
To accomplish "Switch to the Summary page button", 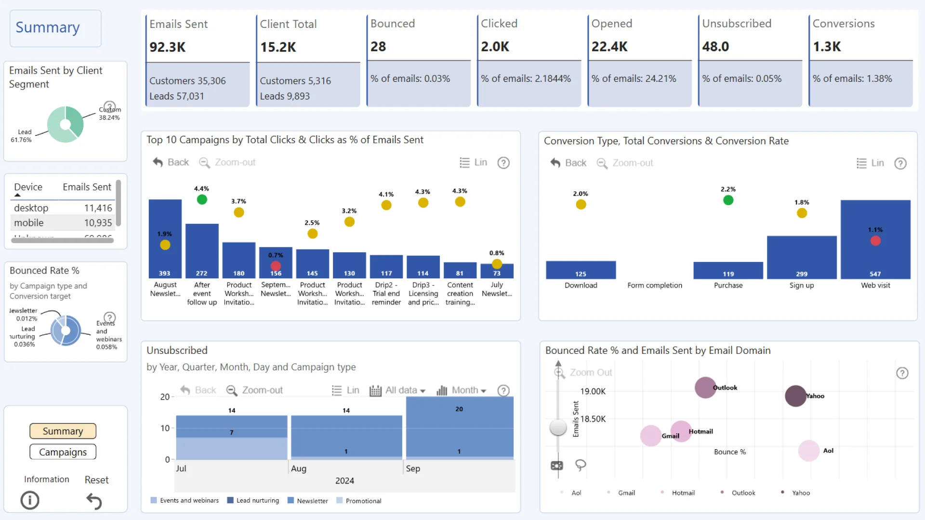I will point(63,431).
